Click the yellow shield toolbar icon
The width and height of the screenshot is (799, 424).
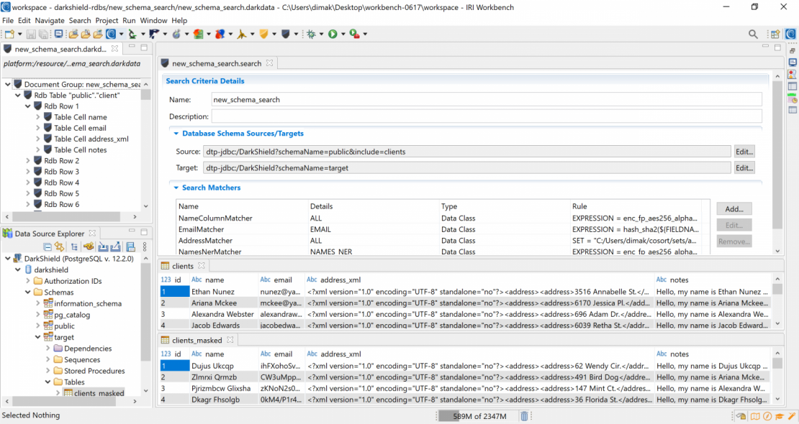point(264,34)
